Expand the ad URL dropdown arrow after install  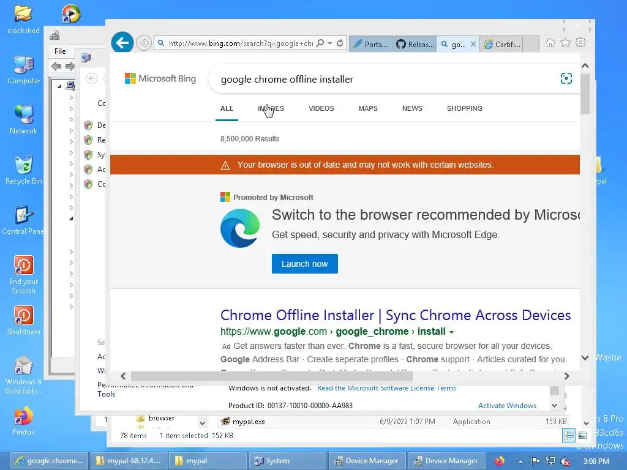452,332
